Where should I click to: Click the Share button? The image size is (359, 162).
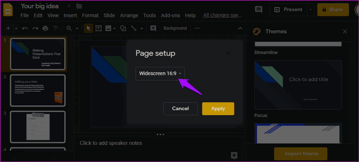tap(333, 10)
